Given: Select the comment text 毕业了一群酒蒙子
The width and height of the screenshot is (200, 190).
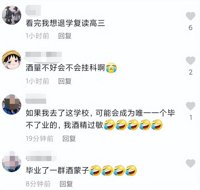Looking at the screenshot, I should coord(57,170).
